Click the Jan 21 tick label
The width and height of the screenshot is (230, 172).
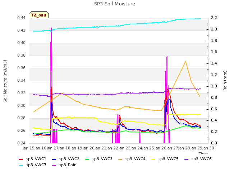pos(101,148)
